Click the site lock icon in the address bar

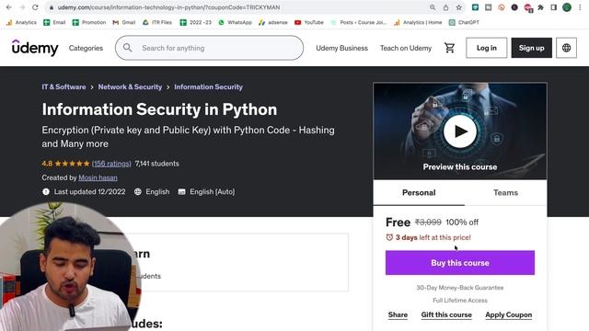(x=52, y=7)
